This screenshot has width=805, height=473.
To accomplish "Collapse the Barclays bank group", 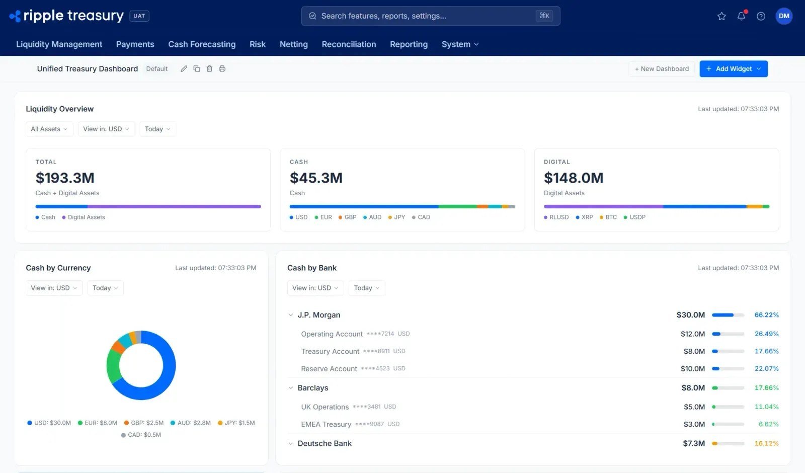I will 291,388.
